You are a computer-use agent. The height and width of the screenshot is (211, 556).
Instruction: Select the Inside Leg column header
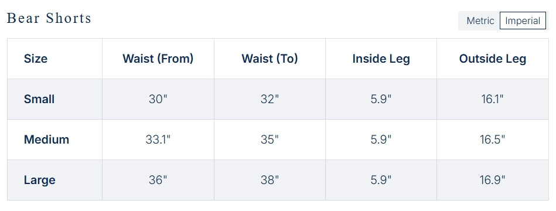(381, 59)
